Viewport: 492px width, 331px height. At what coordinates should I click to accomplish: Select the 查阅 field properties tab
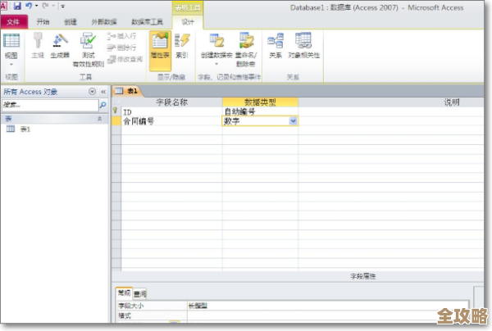[x=140, y=293]
